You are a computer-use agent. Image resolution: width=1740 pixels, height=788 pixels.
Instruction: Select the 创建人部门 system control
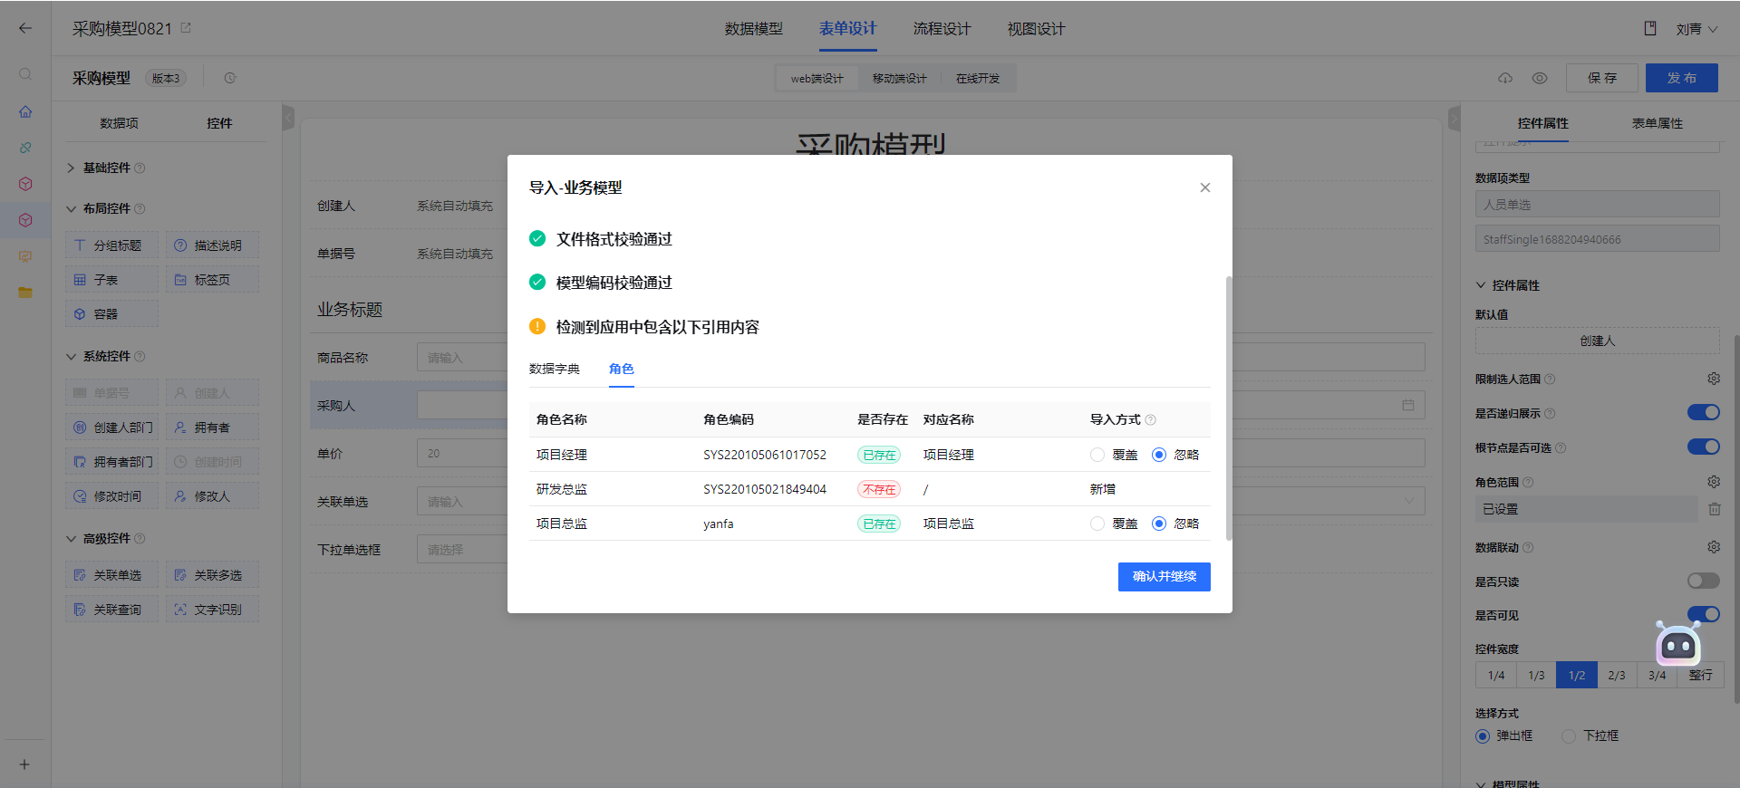click(x=111, y=428)
